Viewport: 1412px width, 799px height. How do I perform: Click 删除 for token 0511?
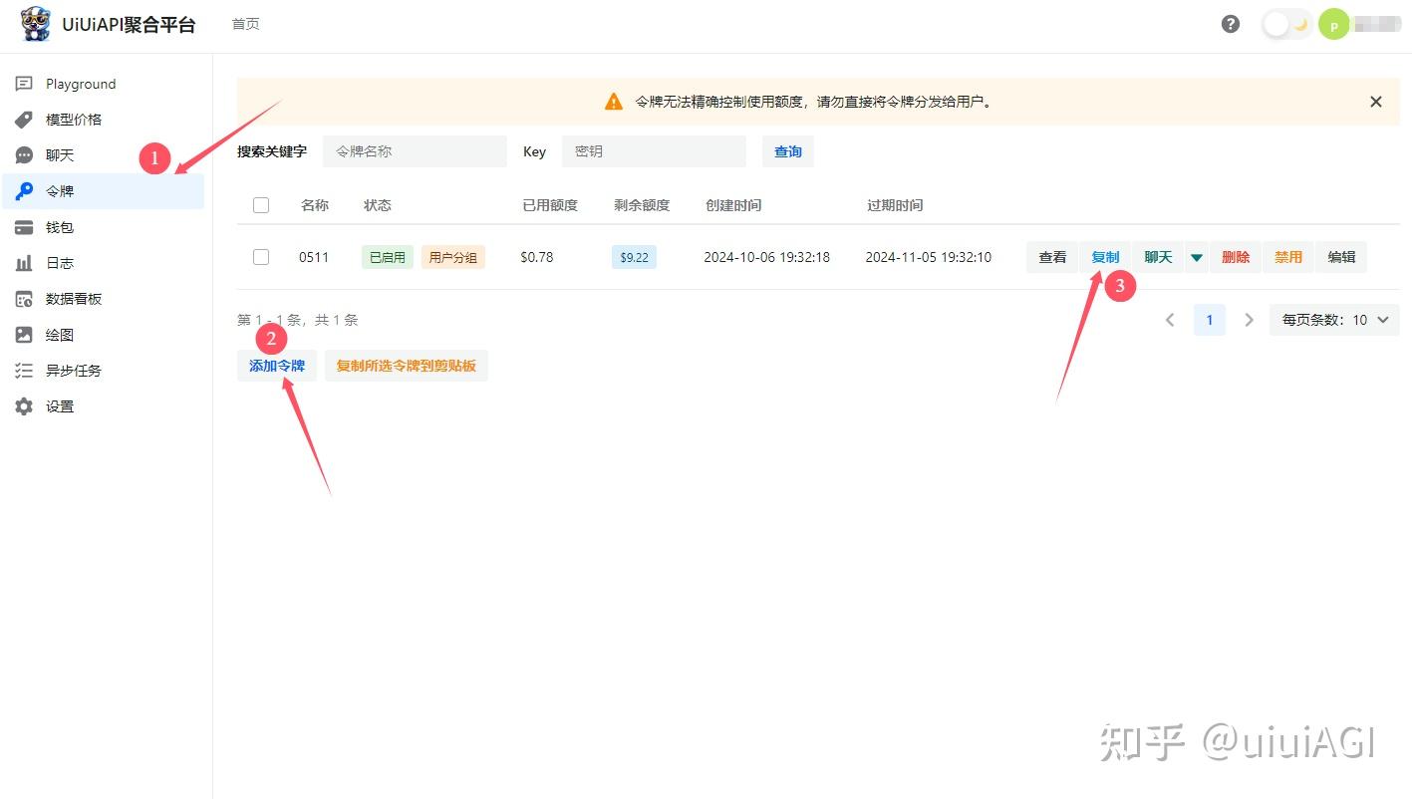point(1236,257)
